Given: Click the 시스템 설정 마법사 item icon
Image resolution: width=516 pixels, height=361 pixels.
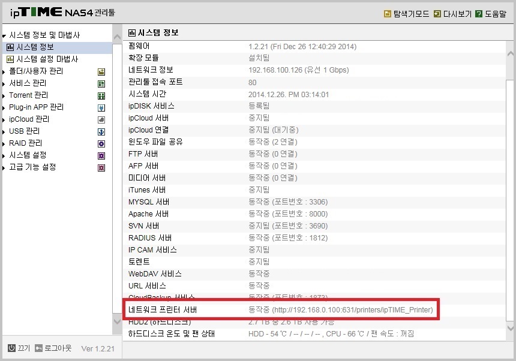Looking at the screenshot, I should (x=10, y=59).
